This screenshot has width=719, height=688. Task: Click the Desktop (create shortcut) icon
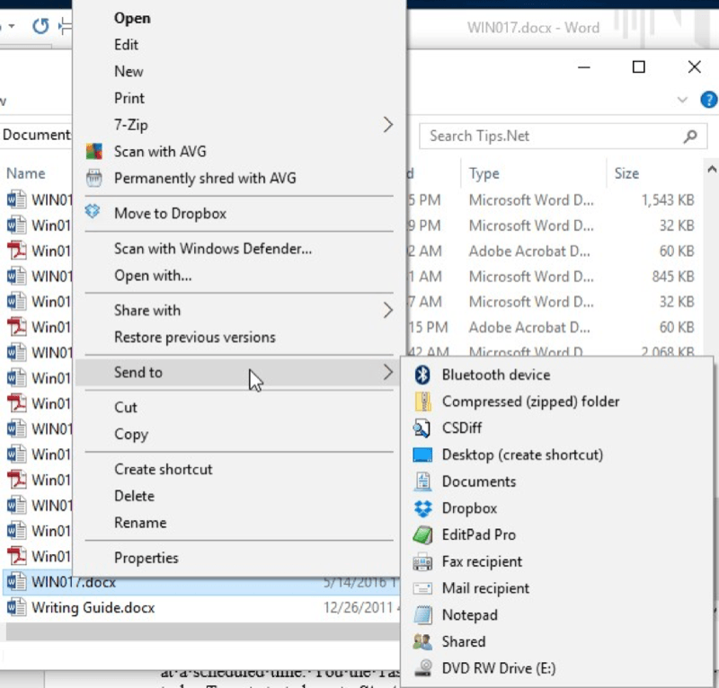click(x=422, y=454)
